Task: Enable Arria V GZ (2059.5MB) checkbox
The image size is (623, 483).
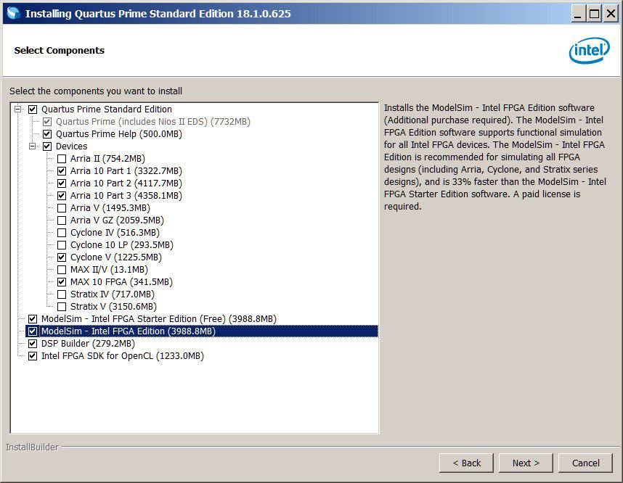Action: [62, 220]
